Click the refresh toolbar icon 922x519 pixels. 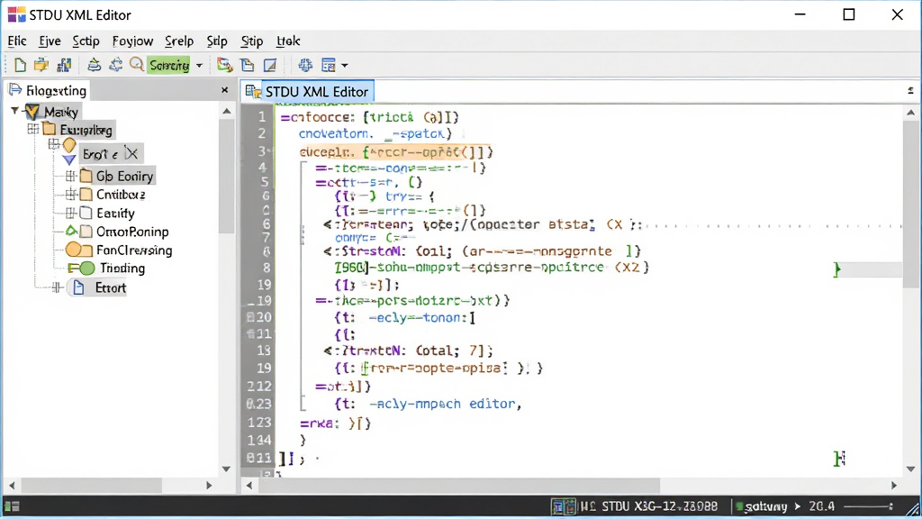coord(115,65)
